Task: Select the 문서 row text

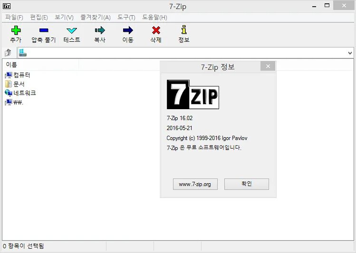Action: (19, 84)
